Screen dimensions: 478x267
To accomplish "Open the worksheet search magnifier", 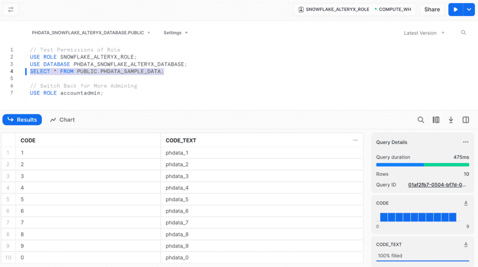I will click(x=463, y=33).
